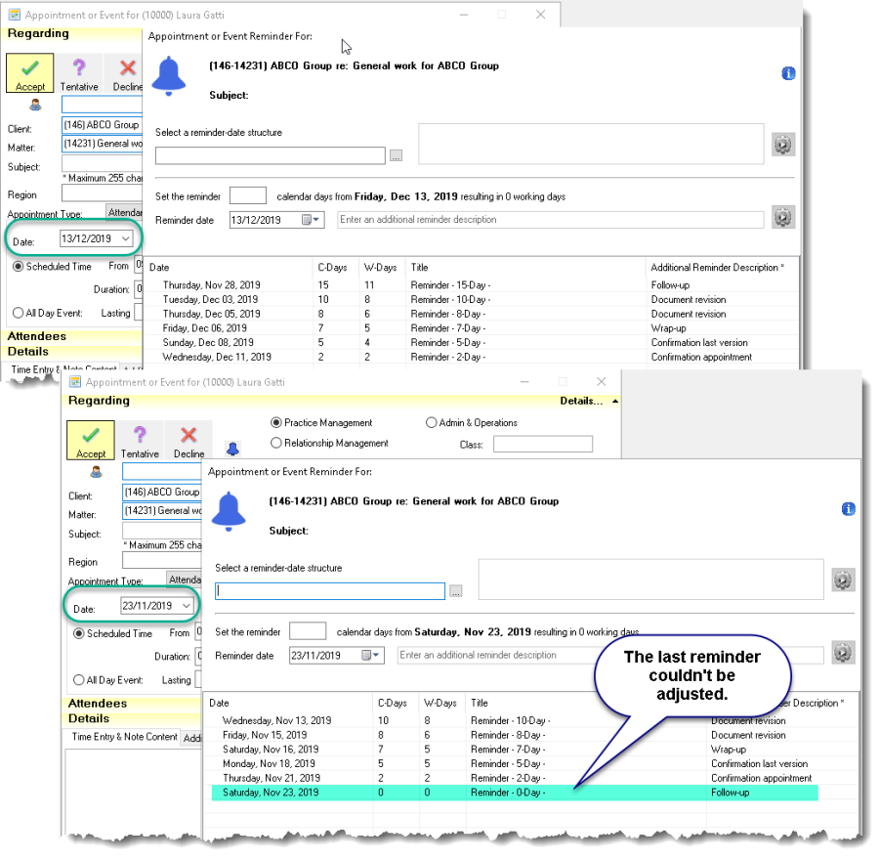Click the person icon in the 23/11/2019 window
The height and width of the screenshot is (860, 879).
coord(97,472)
